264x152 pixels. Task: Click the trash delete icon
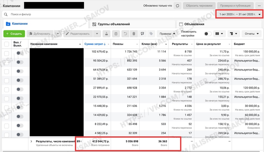(x=134, y=34)
